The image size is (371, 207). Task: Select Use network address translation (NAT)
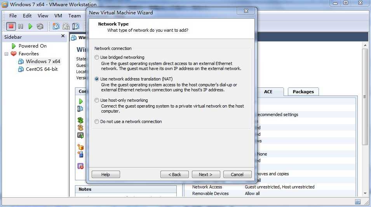(96, 79)
